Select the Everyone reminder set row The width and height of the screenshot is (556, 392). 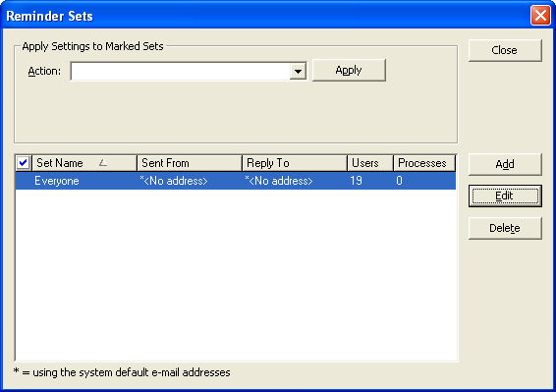click(x=236, y=181)
